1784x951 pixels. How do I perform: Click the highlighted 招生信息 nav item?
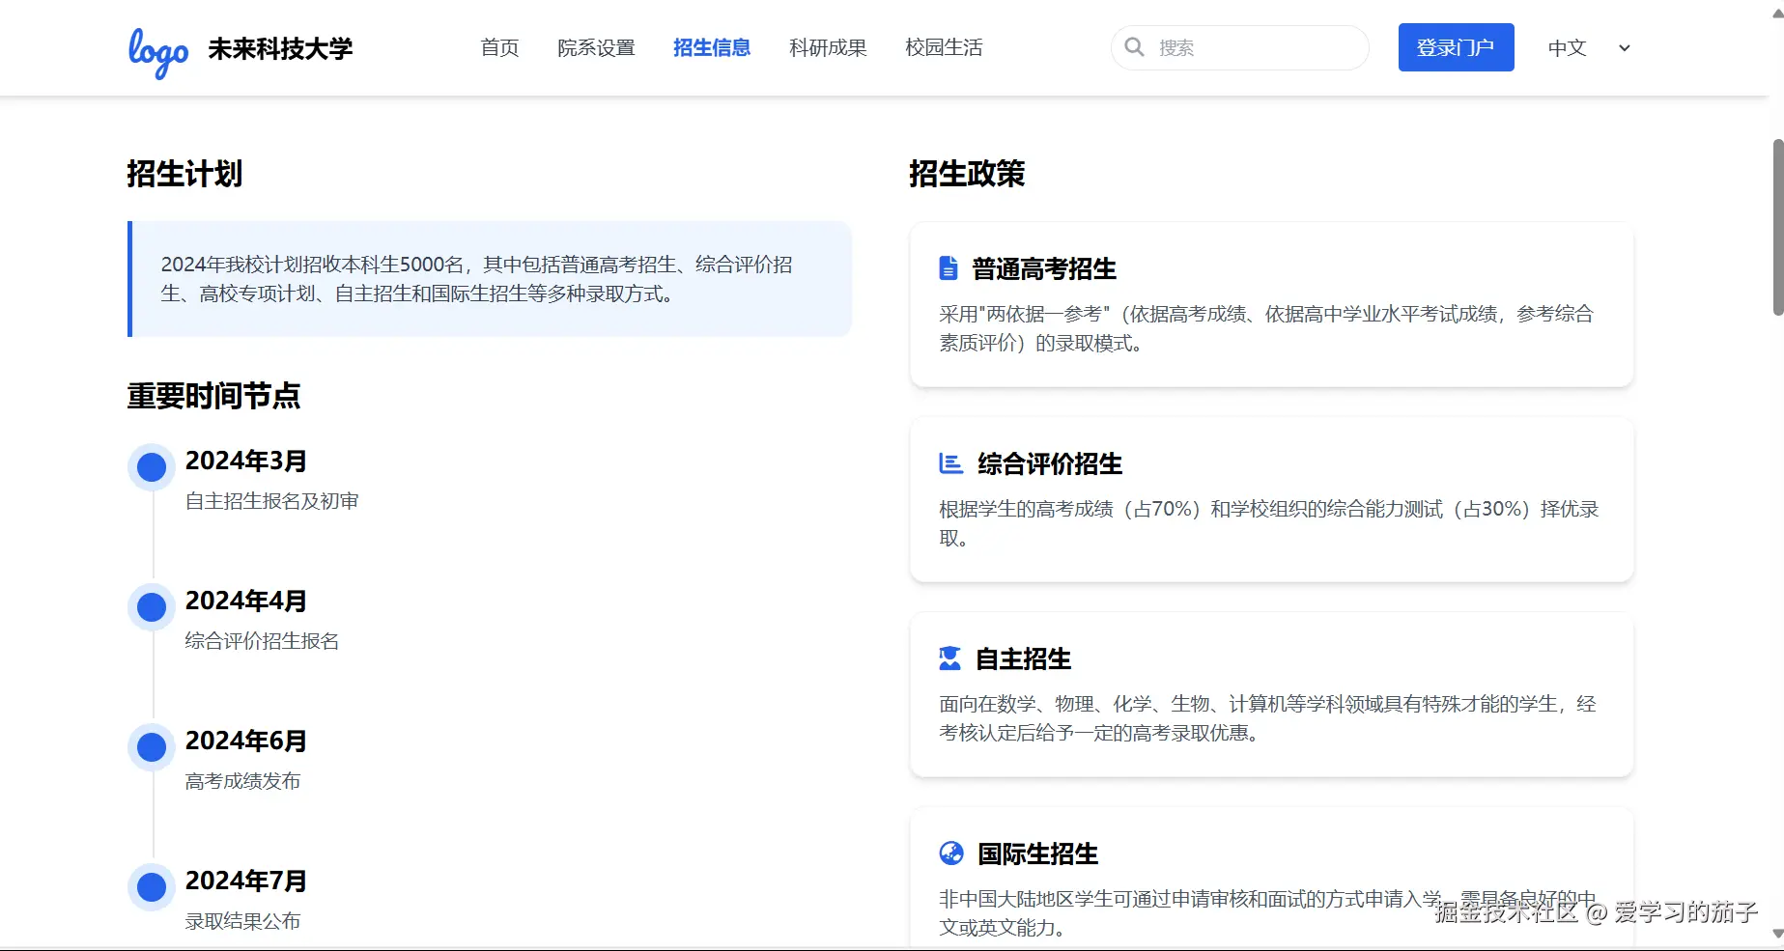[x=712, y=47]
